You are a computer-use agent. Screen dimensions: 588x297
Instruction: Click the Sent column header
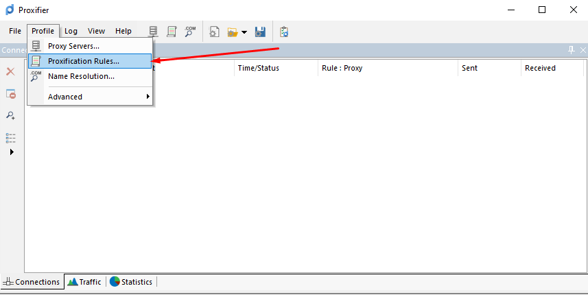click(x=489, y=68)
